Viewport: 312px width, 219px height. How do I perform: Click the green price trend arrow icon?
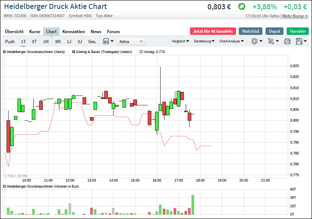242,7
